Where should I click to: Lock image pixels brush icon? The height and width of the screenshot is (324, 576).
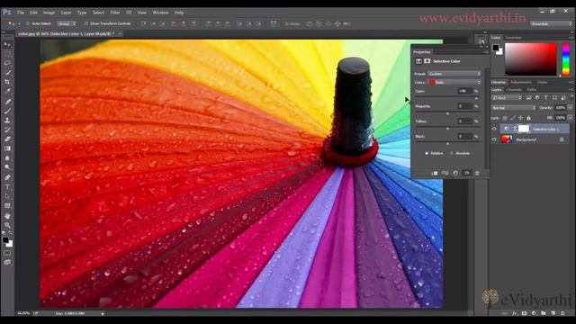point(512,118)
